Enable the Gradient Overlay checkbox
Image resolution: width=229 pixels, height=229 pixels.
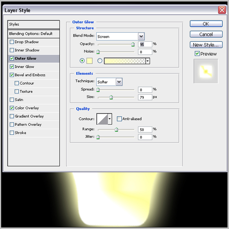[12, 116]
